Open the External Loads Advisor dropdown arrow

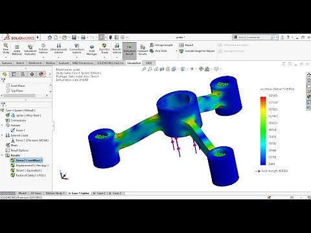58,58
